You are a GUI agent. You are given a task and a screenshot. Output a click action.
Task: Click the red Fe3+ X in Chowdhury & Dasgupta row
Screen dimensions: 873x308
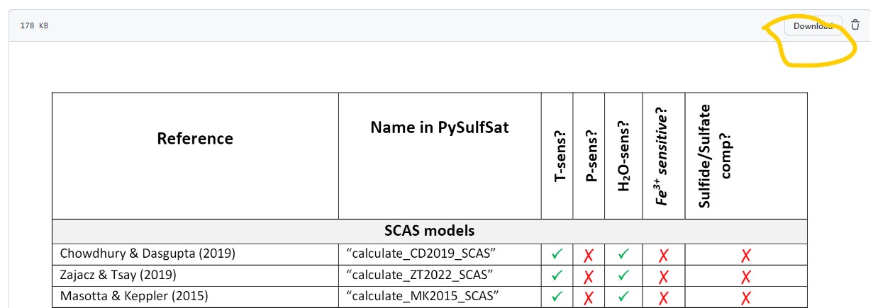coord(664,255)
